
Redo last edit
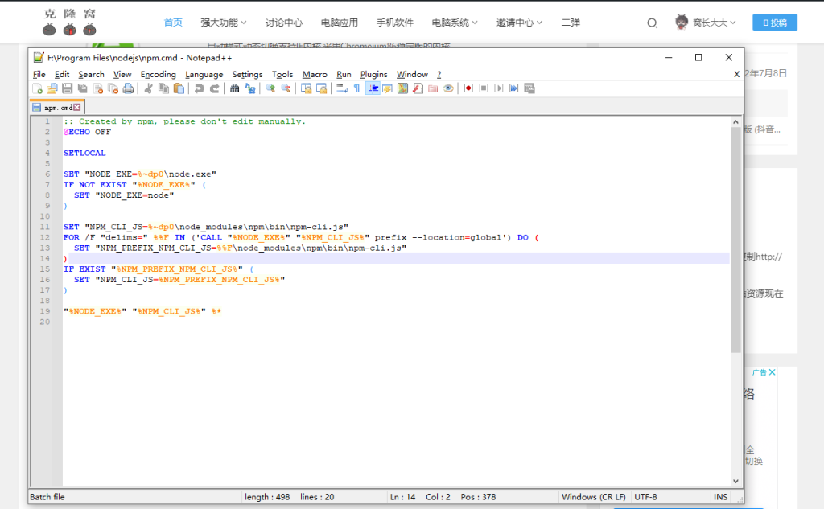tap(214, 88)
